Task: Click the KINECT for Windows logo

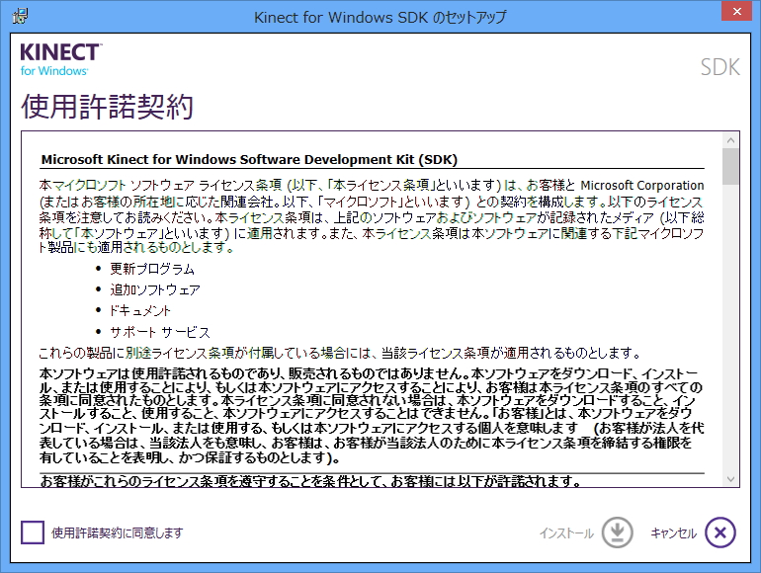Action: 61,59
